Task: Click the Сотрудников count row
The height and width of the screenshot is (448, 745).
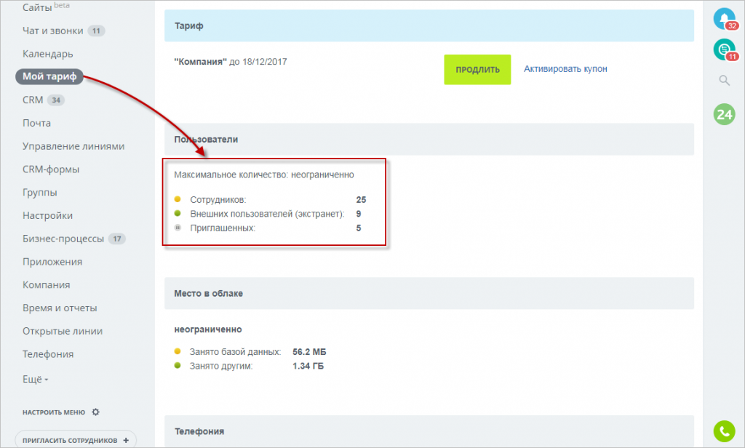Action: click(x=269, y=199)
